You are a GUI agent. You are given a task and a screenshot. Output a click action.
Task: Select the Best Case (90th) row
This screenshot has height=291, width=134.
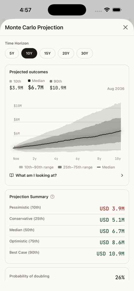coord(67,254)
